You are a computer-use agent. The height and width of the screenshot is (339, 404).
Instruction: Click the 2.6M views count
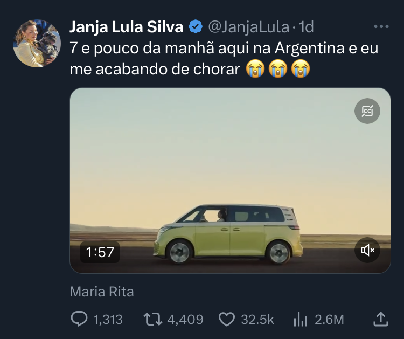click(x=329, y=319)
